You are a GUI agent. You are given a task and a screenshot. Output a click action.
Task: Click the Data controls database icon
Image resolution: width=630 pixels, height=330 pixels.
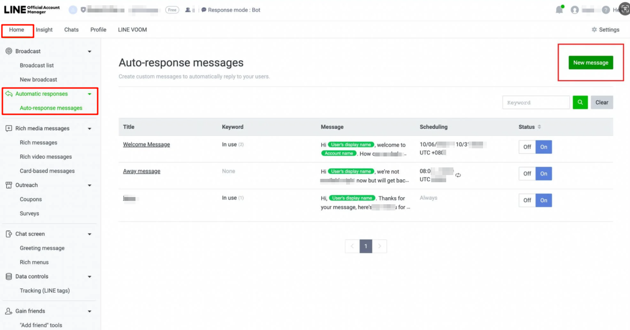pos(9,276)
